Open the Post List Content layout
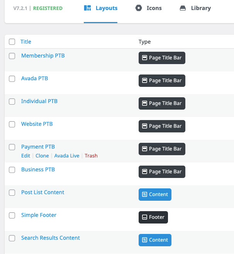This screenshot has width=234, height=254. pyautogui.click(x=43, y=192)
